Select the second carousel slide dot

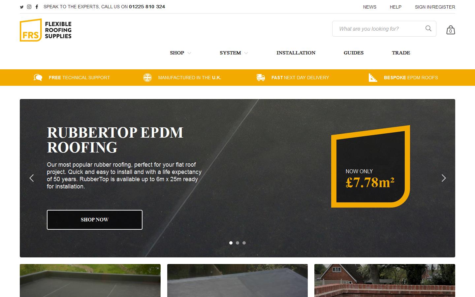tap(237, 243)
